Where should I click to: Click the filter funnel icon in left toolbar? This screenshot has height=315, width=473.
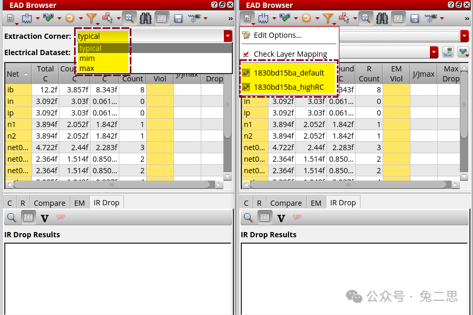91,18
